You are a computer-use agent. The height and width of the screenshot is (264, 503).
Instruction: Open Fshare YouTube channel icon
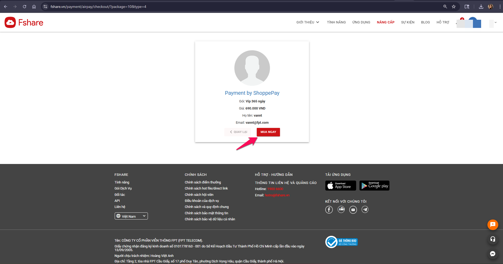coord(353,210)
